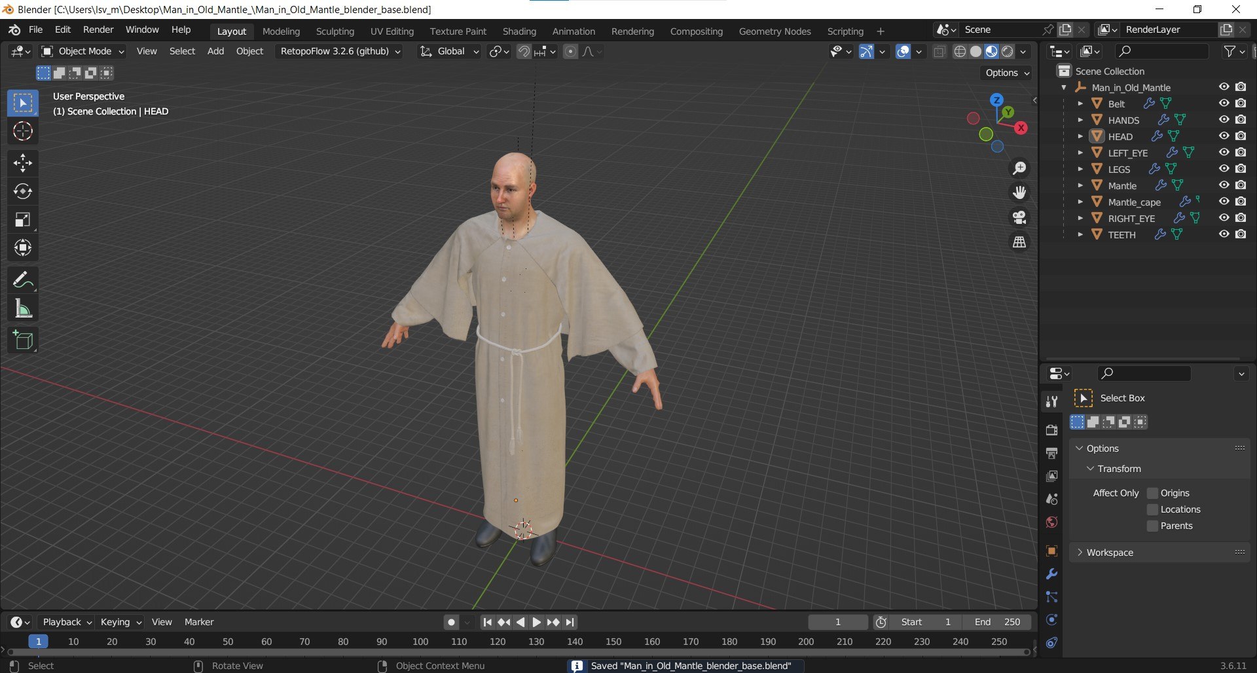
Task: Switch to the Shading workspace tab
Action: [519, 31]
